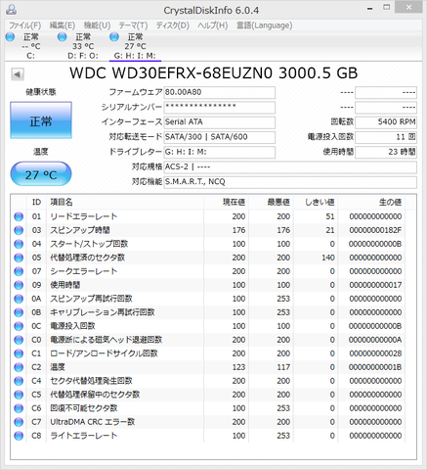427x470 pixels.
Task: Click status icon of row C7 UltraDMA CRC エラー数
Action: 19,422
